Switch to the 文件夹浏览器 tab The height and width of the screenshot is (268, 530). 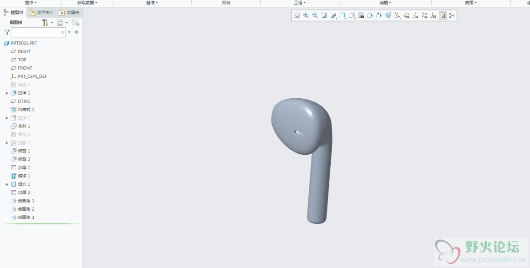pos(41,12)
